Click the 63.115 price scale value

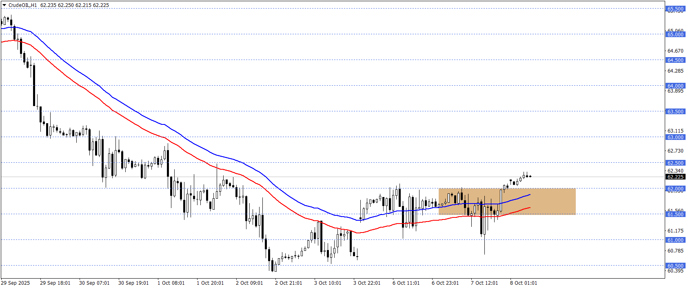tap(675, 131)
